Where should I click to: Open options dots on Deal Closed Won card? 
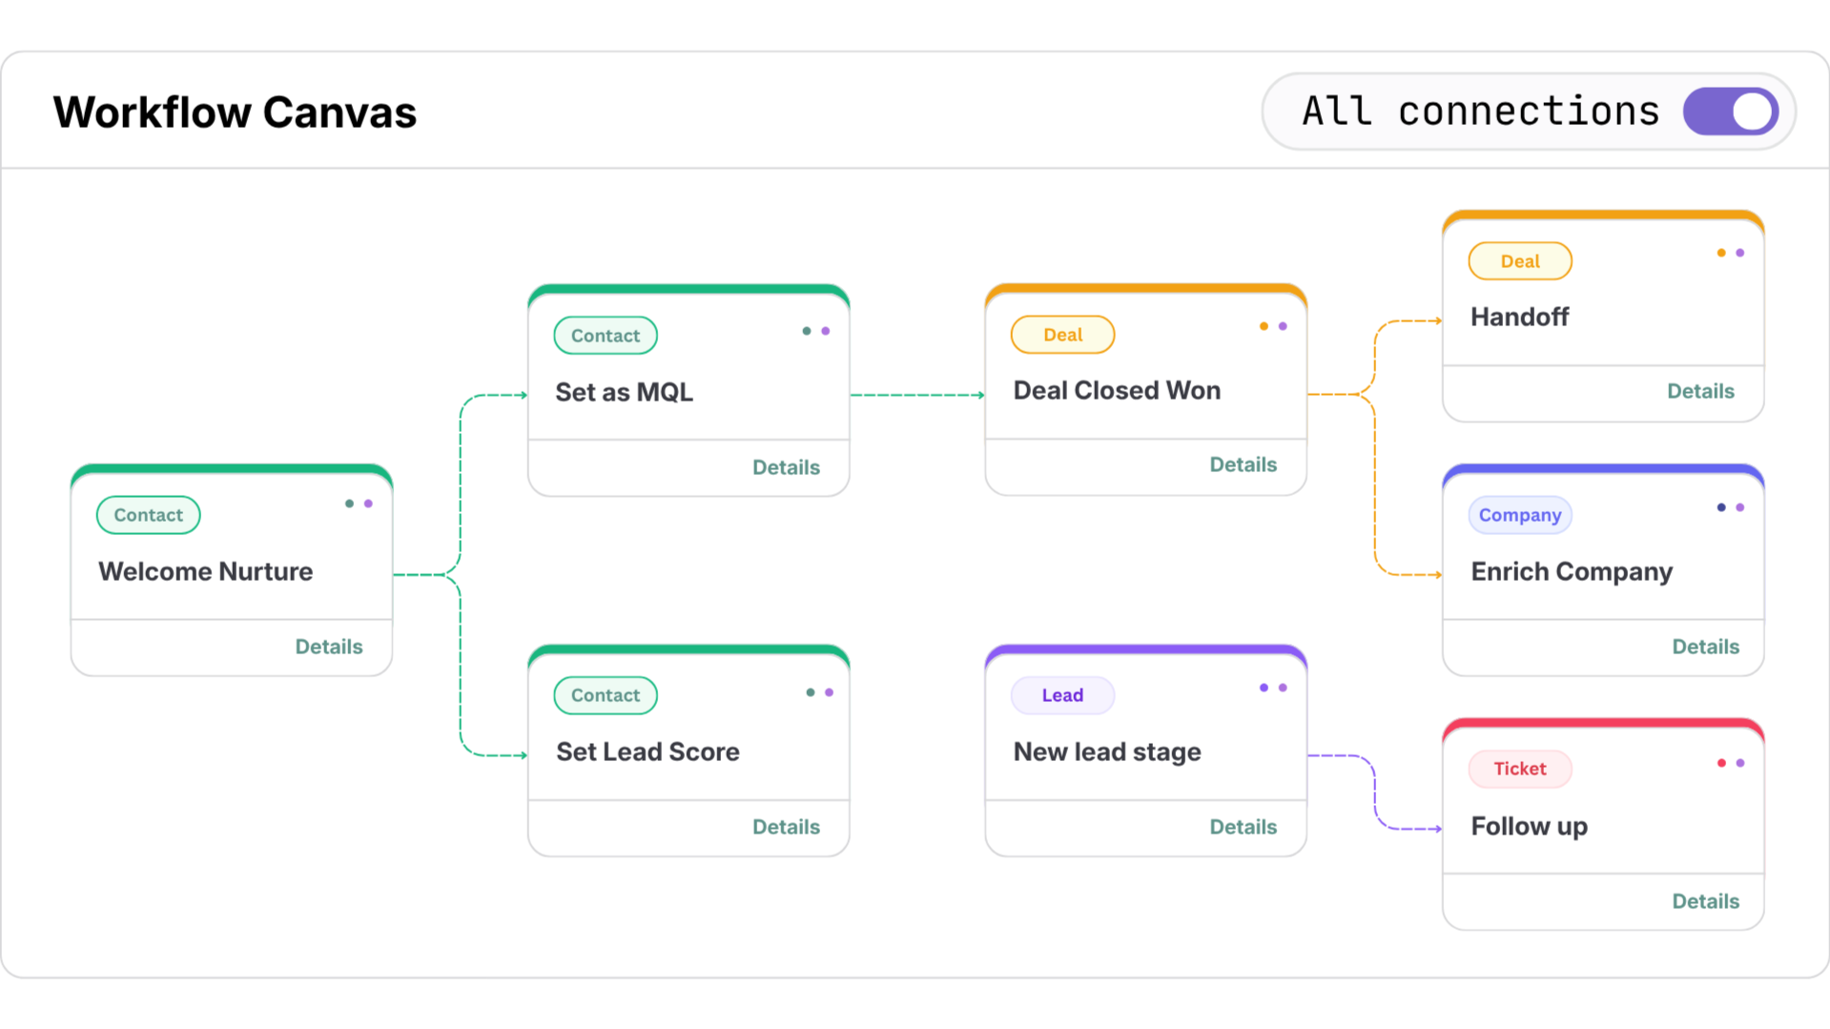[1273, 326]
